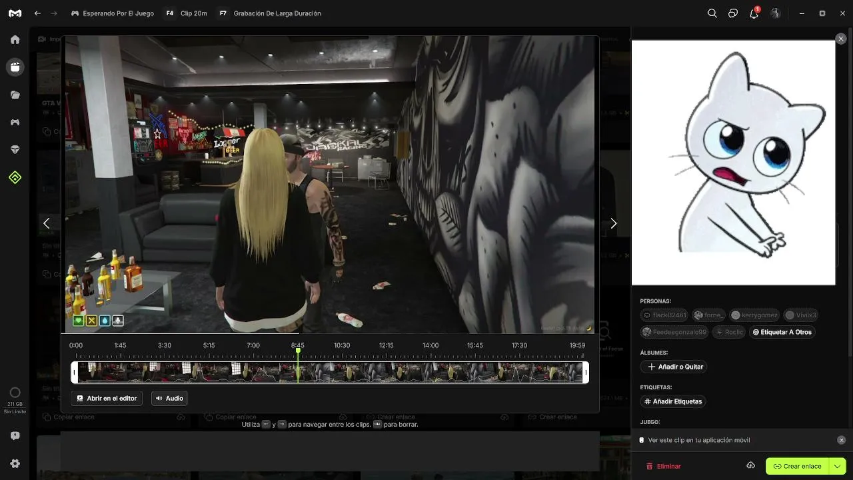Click the 15:45 time label on the timeline

click(475, 345)
